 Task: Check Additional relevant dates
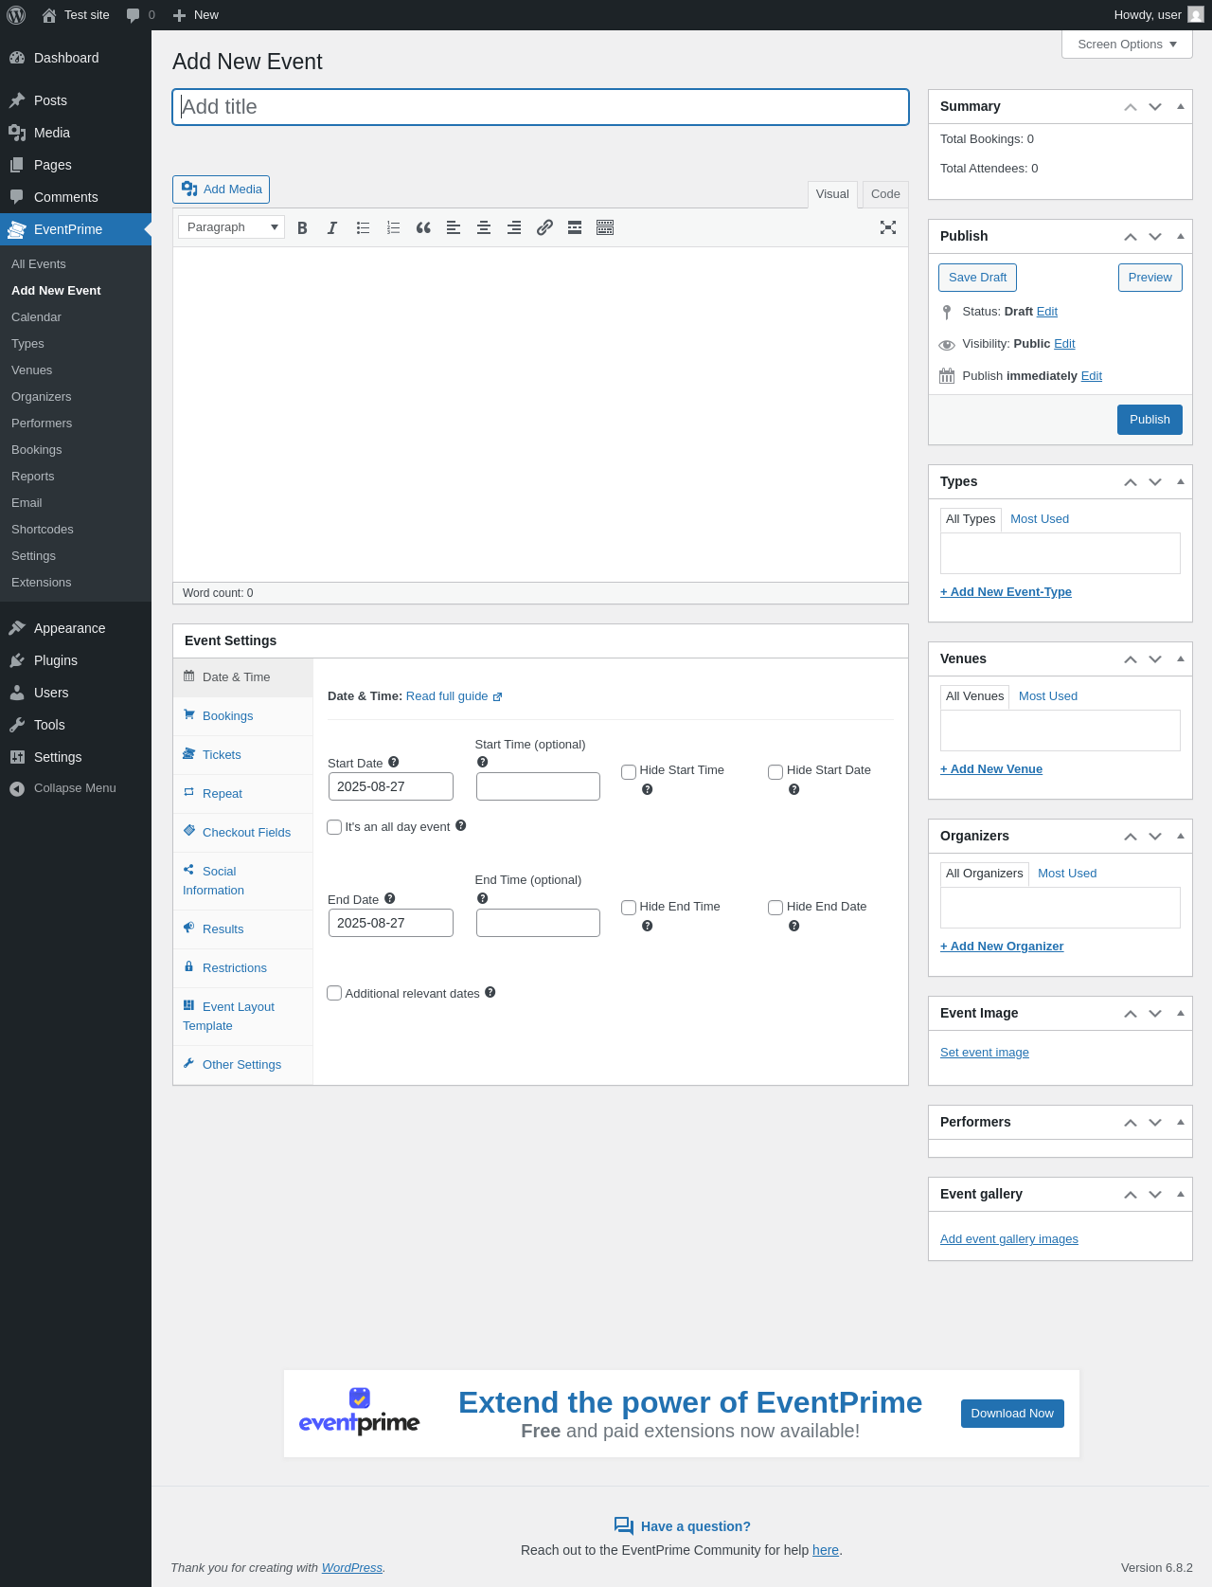tap(334, 993)
